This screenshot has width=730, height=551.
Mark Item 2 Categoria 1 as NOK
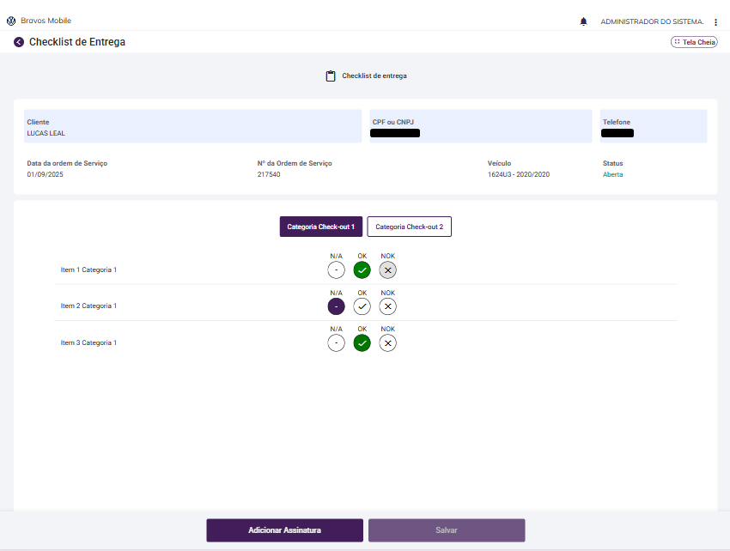point(388,306)
